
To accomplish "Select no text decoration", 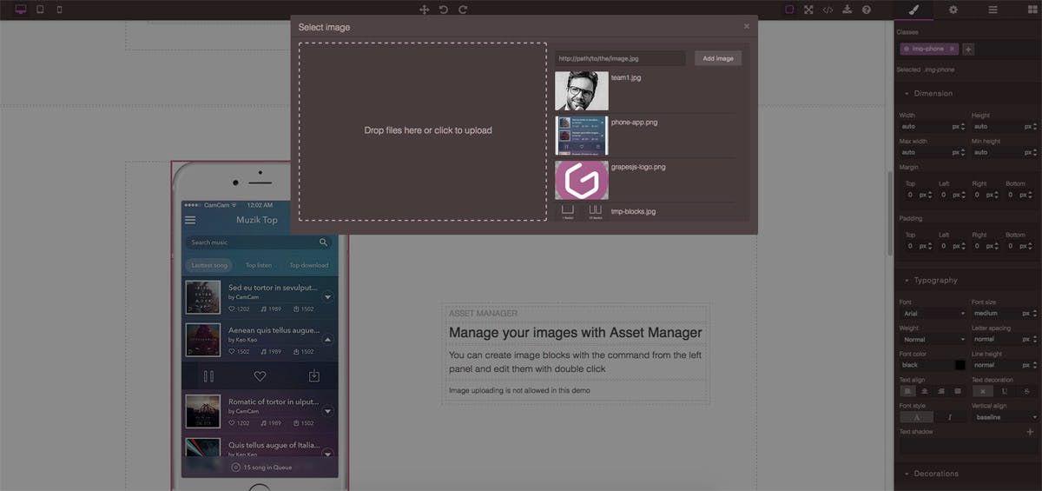I will click(983, 391).
